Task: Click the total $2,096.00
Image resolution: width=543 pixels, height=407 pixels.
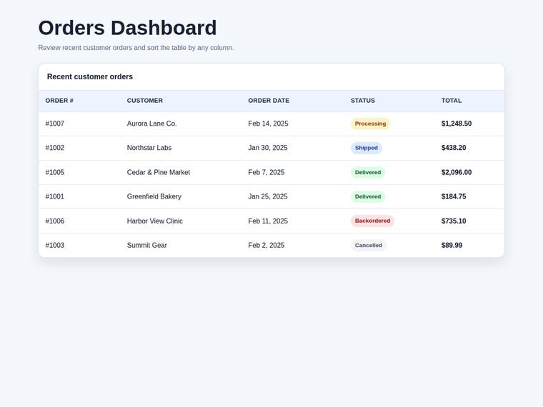Action: click(457, 172)
